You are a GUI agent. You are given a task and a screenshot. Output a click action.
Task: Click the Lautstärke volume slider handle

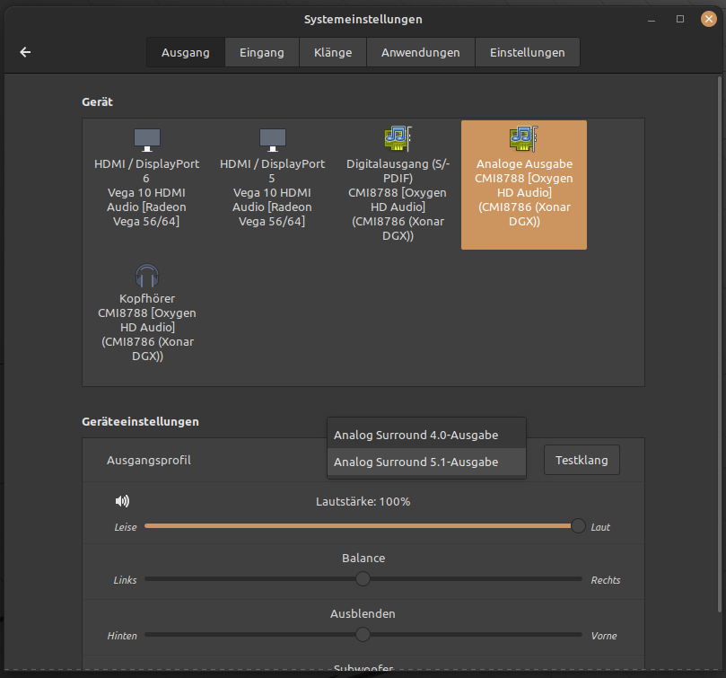click(578, 525)
